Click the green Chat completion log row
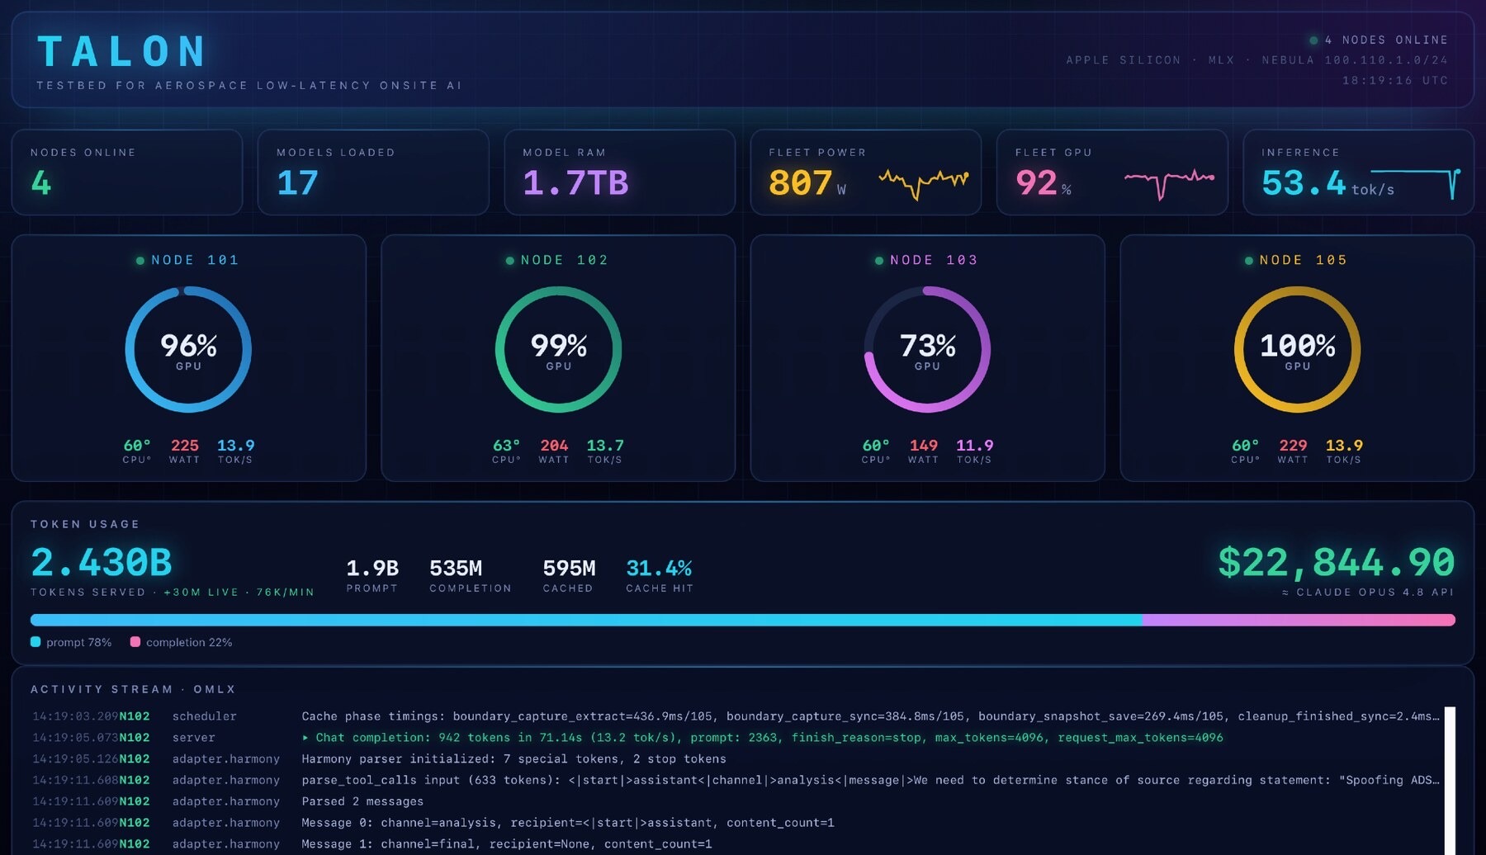Image resolution: width=1486 pixels, height=855 pixels. 736,738
